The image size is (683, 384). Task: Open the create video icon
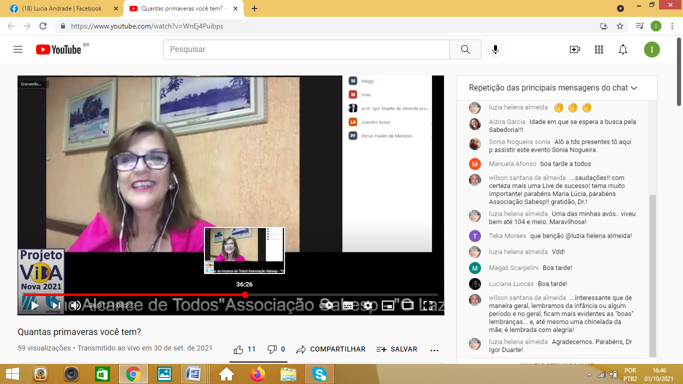point(575,49)
